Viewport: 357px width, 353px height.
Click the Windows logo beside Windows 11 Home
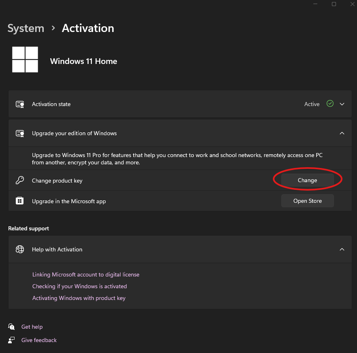[x=25, y=60]
